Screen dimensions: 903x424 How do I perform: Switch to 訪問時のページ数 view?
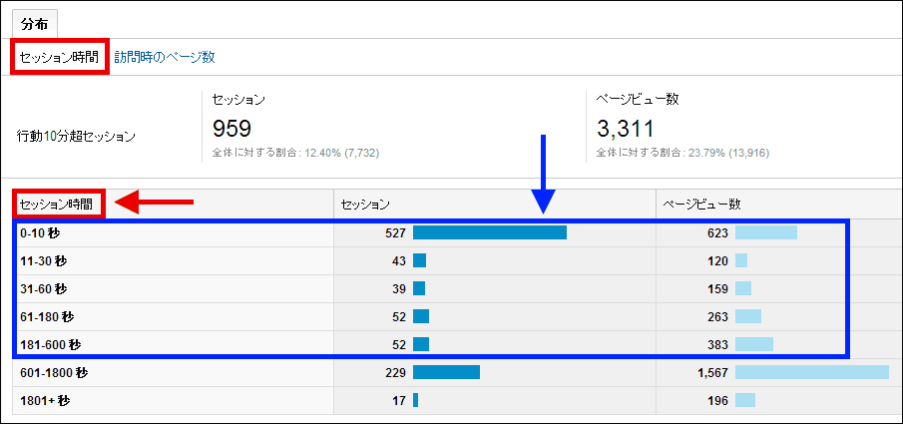click(164, 57)
